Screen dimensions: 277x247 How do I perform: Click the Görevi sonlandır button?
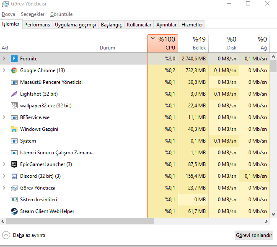point(254,235)
